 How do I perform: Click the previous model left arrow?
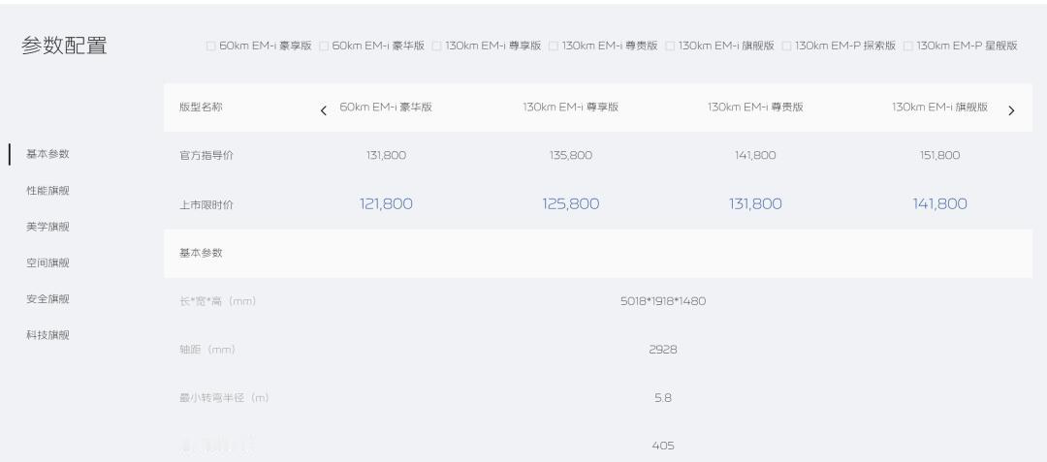324,109
